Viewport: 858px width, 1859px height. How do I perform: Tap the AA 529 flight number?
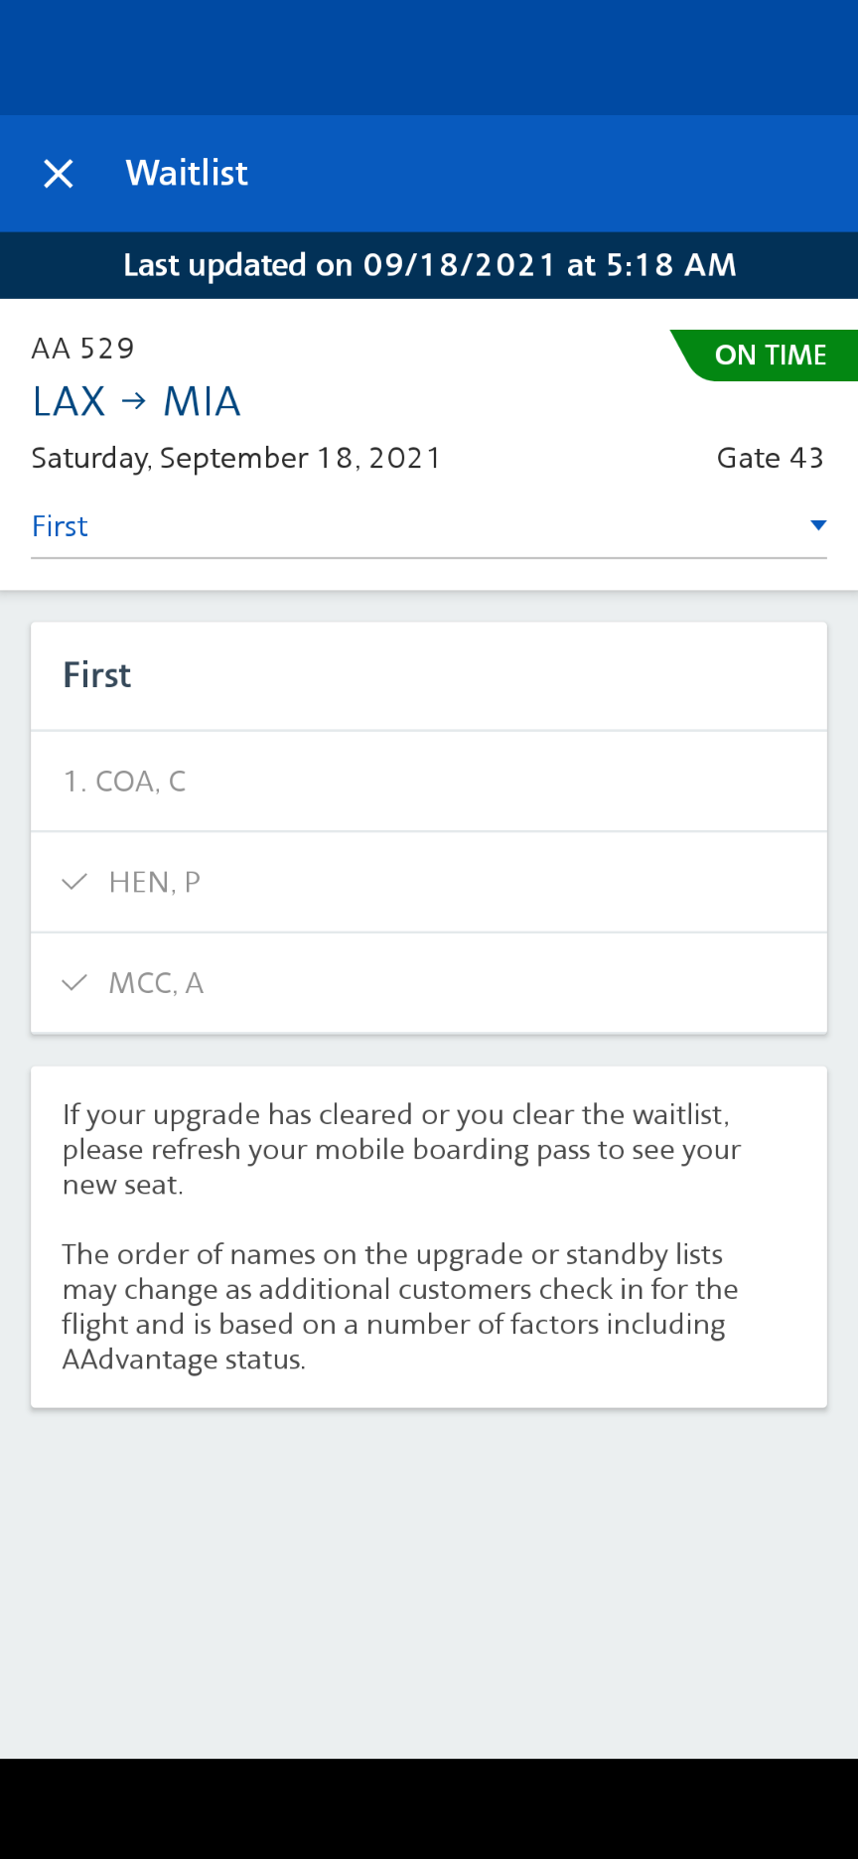click(x=83, y=349)
